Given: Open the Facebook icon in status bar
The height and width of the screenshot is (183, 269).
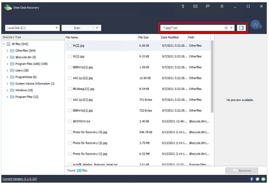Looking at the screenshot, I should [252, 179].
